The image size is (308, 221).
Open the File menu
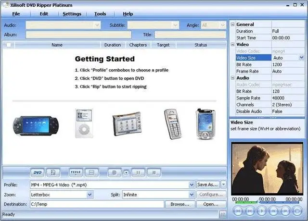16,14
